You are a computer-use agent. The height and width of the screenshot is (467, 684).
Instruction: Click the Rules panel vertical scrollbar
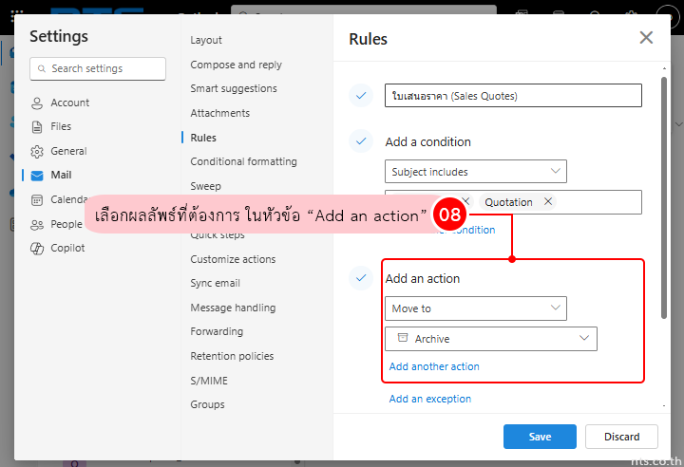(x=664, y=190)
